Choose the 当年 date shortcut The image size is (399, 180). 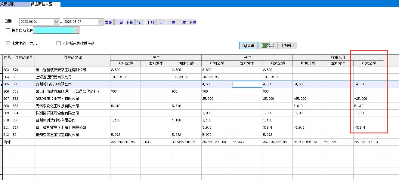pyautogui.click(x=172, y=23)
